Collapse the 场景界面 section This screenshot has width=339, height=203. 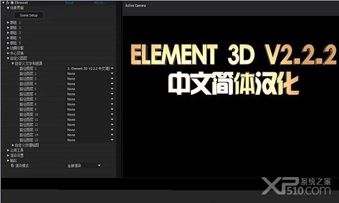click(x=8, y=8)
